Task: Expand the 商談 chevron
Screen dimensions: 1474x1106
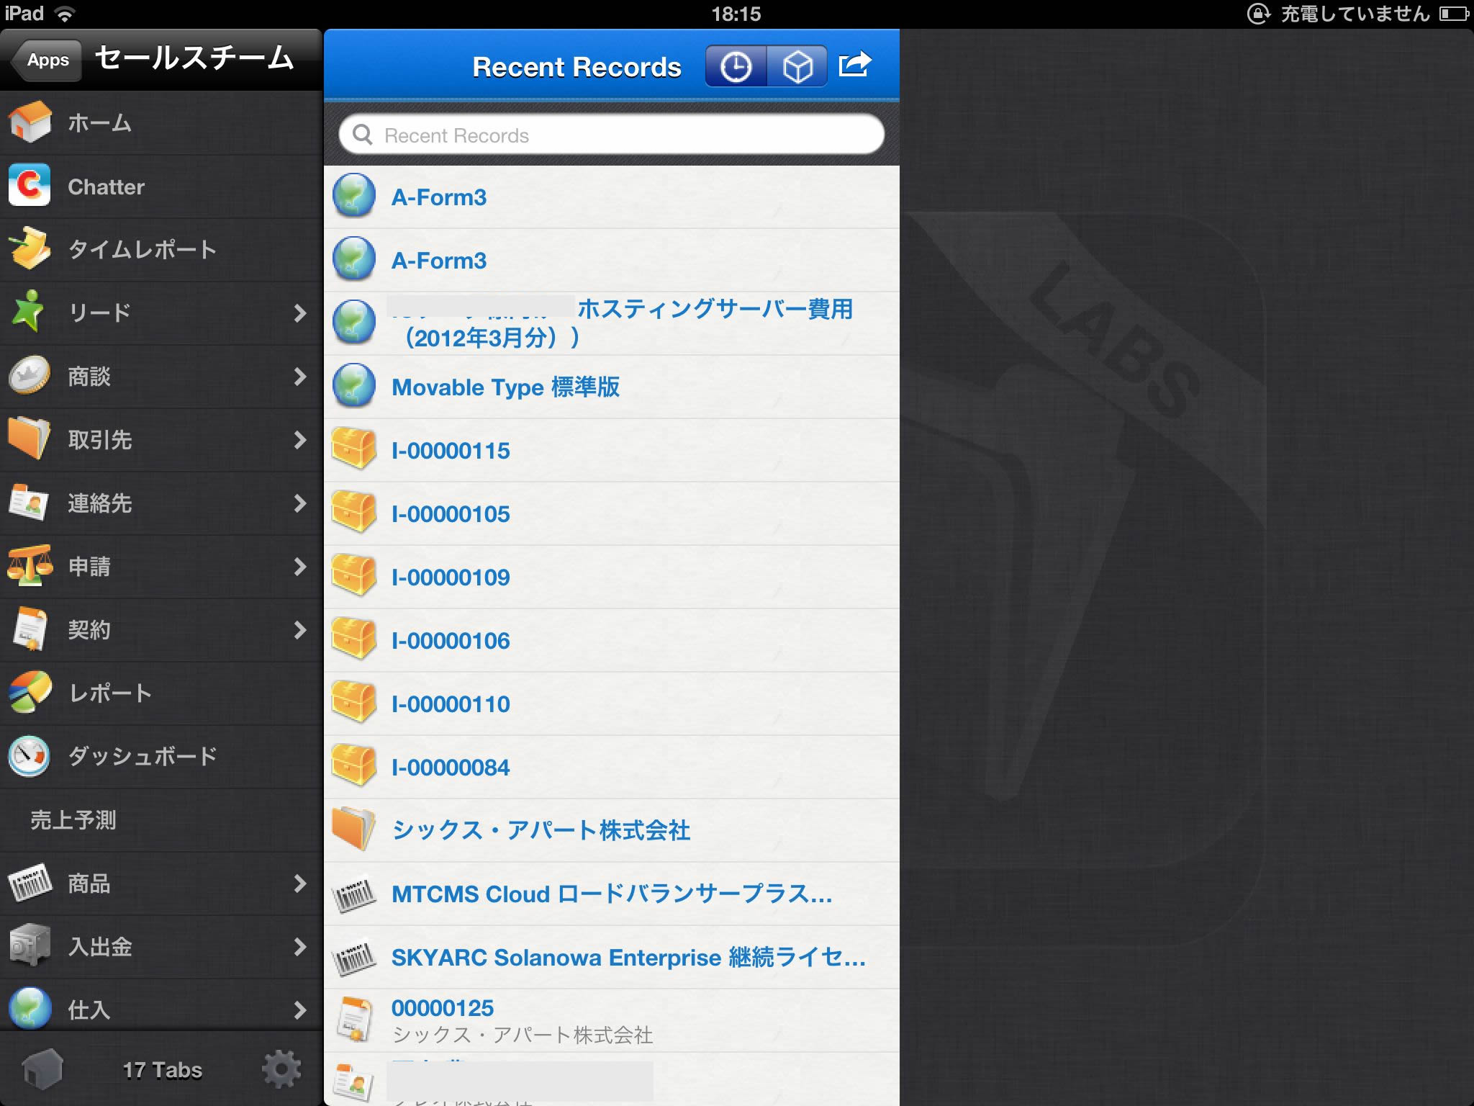Action: (299, 376)
